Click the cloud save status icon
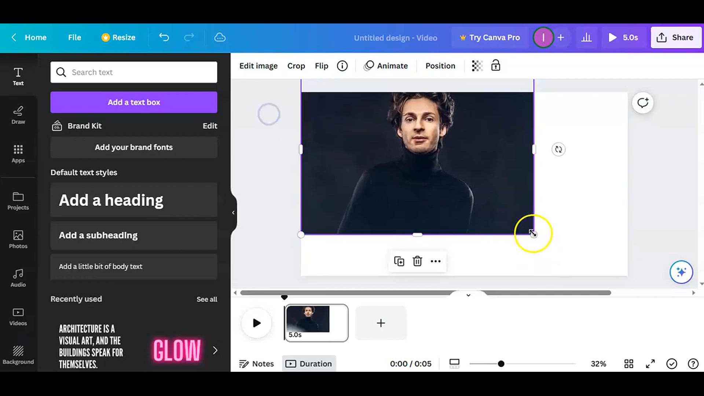The width and height of the screenshot is (704, 396). click(220, 37)
